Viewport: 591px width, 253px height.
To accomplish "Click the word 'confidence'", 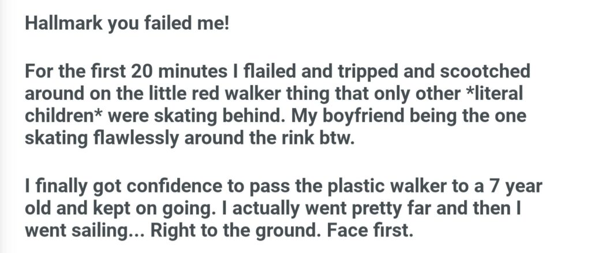I will [x=184, y=187].
